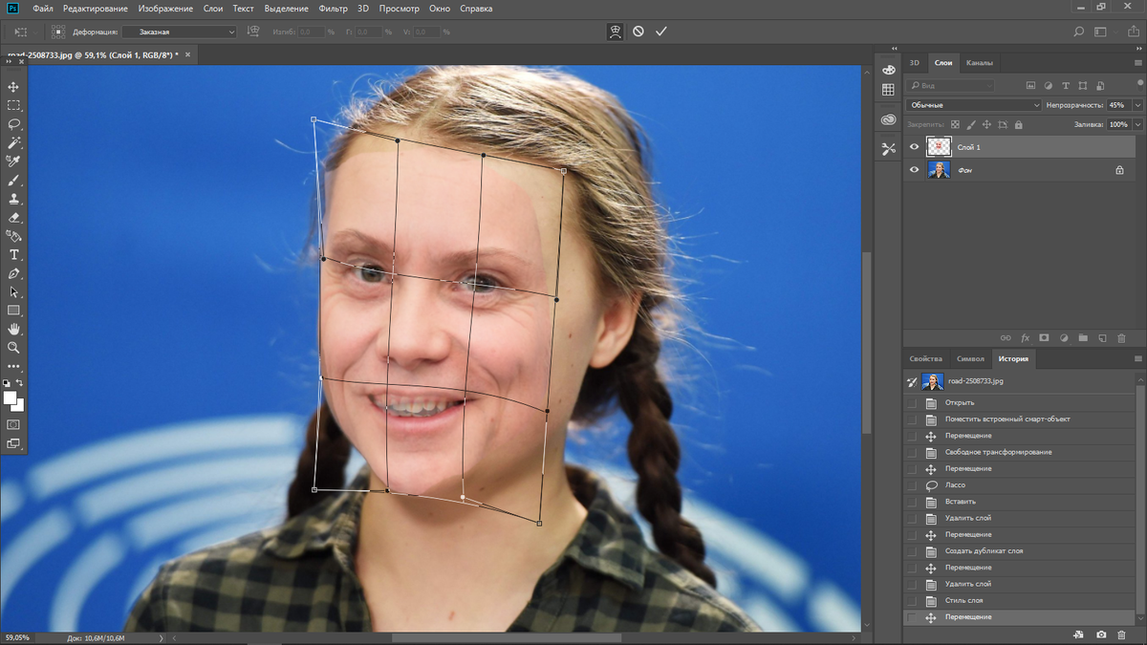Open the Layers panel flyout menu
This screenshot has height=645, width=1147.
click(x=1137, y=63)
